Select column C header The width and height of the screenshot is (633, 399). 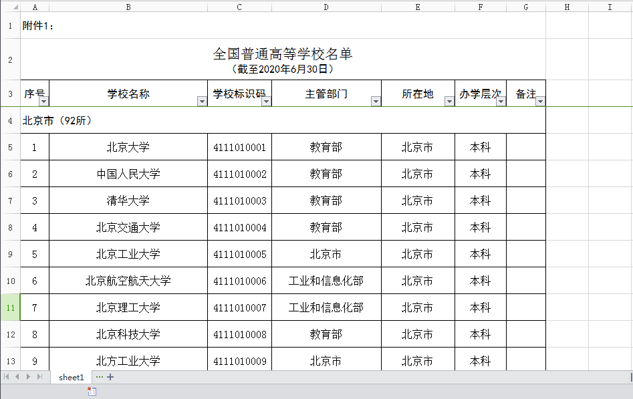(x=239, y=7)
